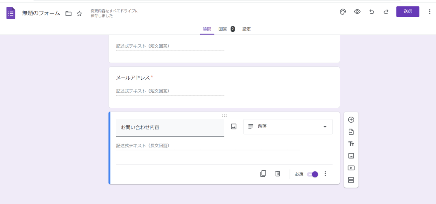This screenshot has height=204, width=436.
Task: Star the form with star icon
Action: (79, 14)
